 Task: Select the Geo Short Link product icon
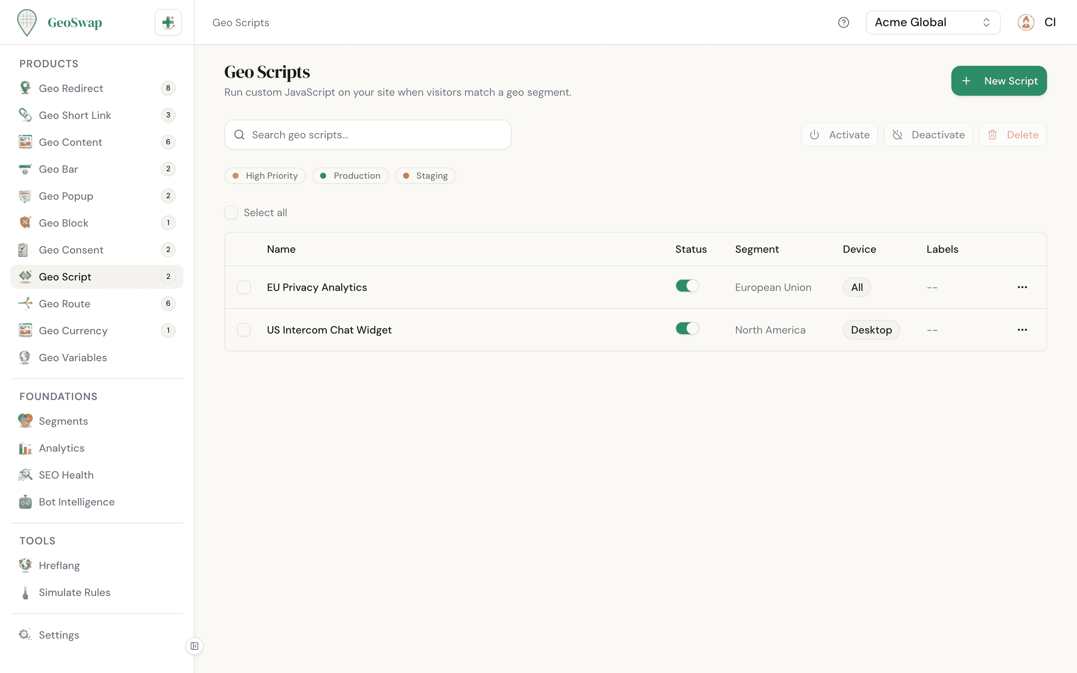coord(25,115)
